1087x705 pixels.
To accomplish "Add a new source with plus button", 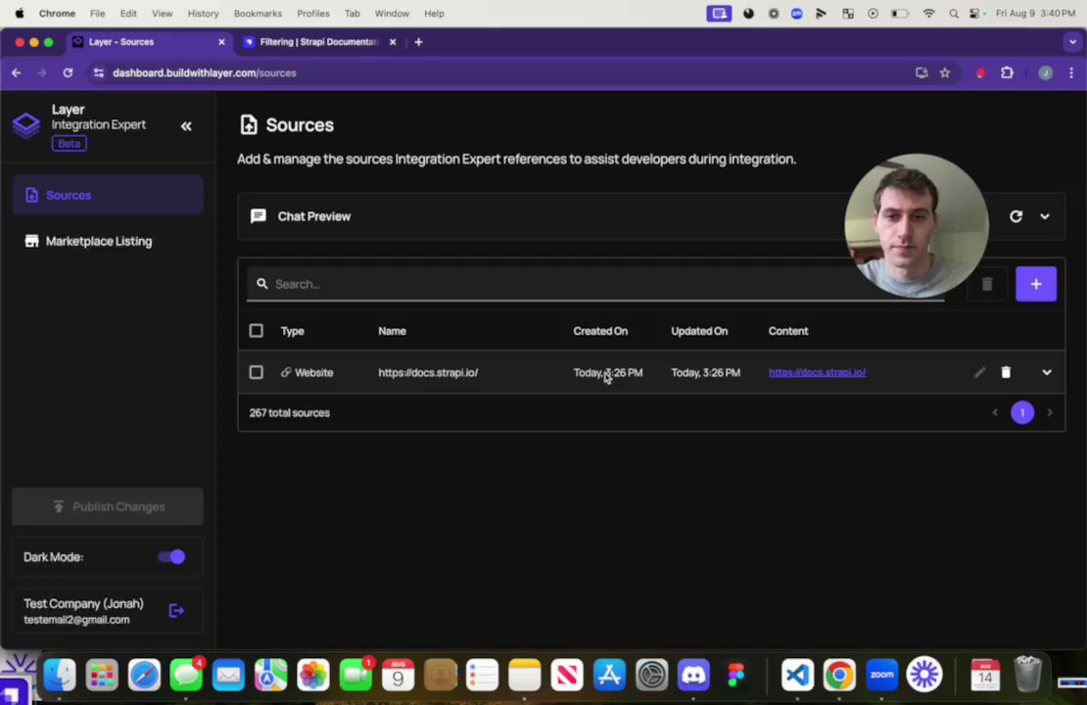I will point(1036,284).
